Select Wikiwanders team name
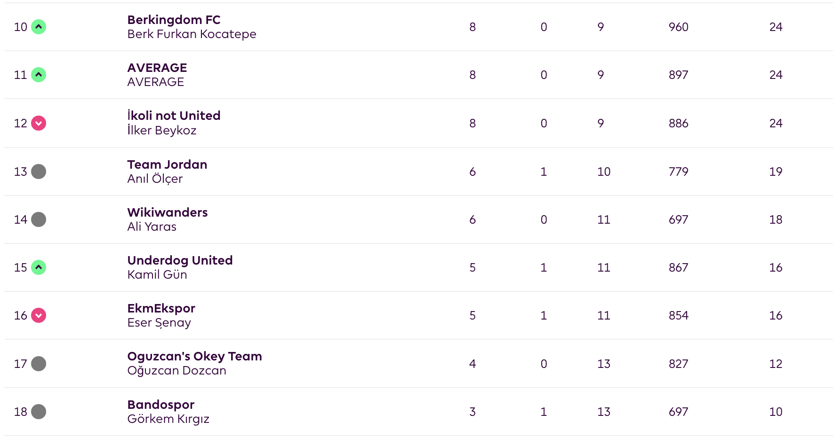The height and width of the screenshot is (437, 834). point(167,212)
